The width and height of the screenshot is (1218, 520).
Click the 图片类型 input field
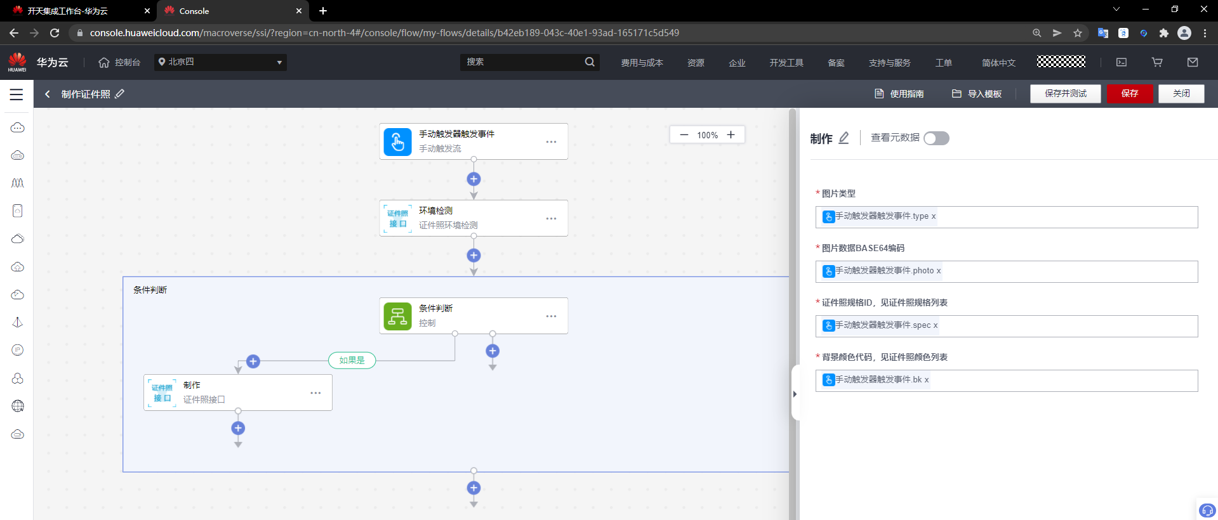[x=1007, y=217]
